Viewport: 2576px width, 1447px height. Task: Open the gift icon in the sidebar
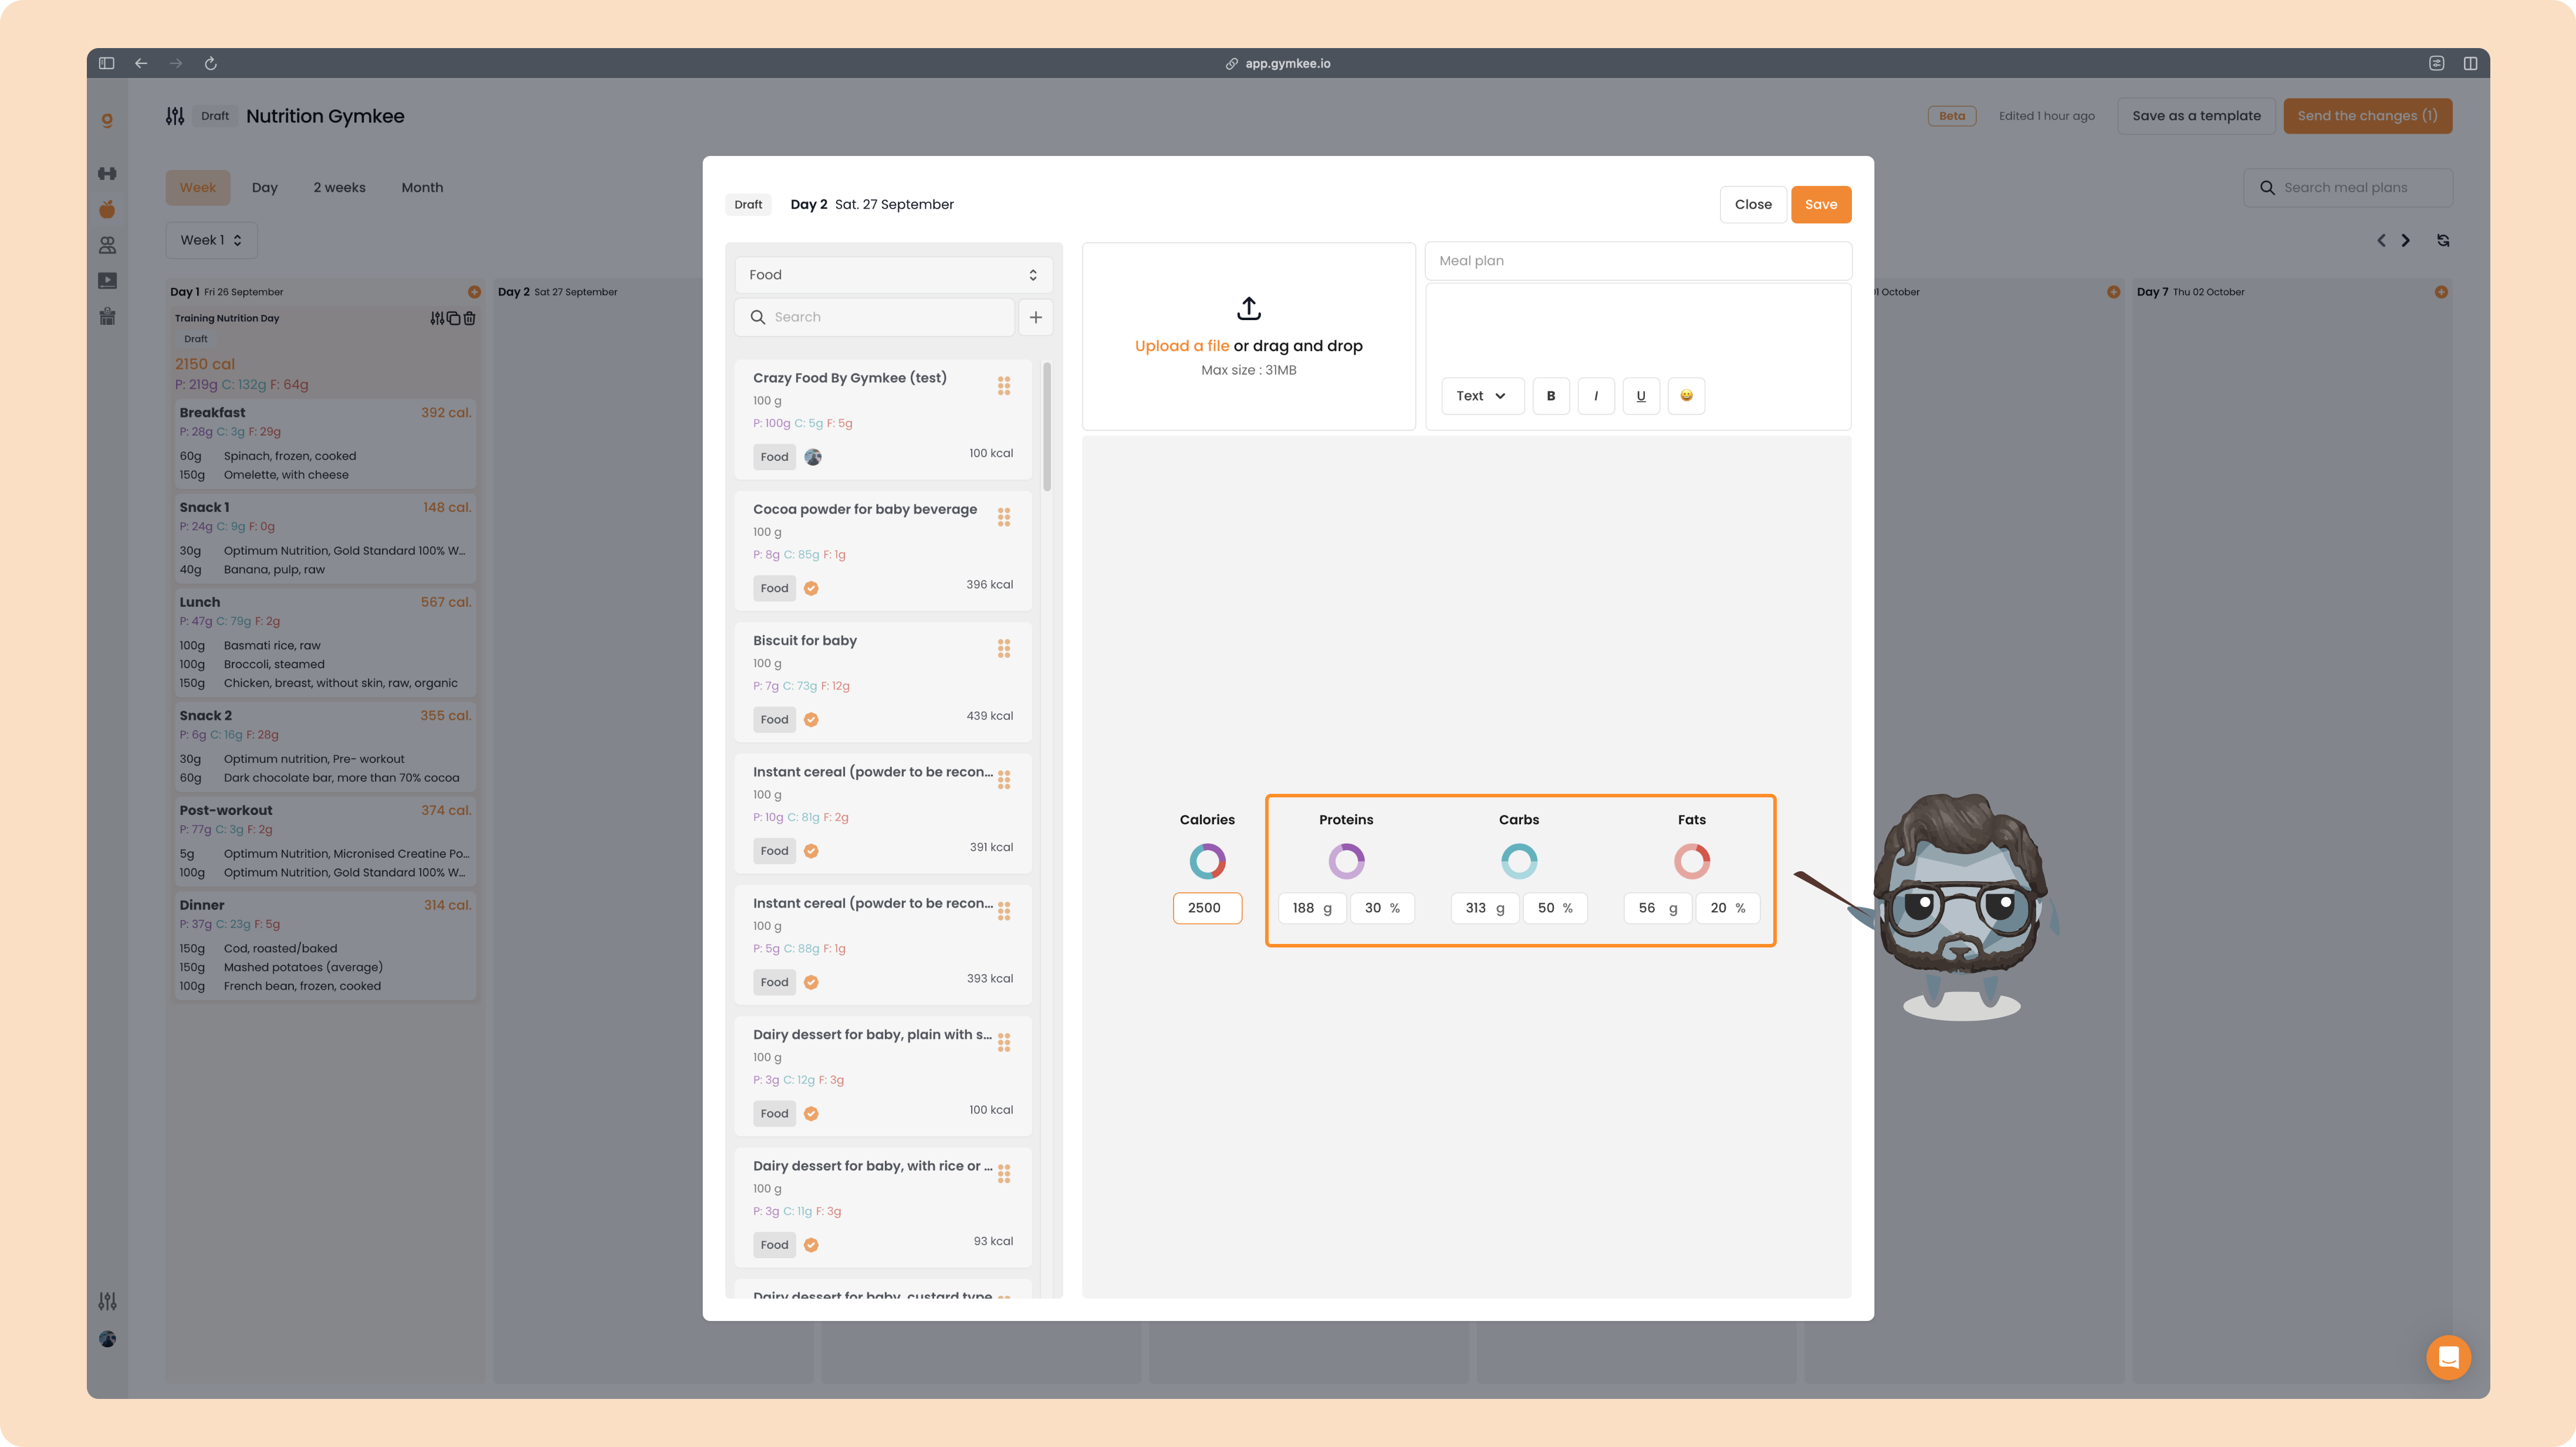click(107, 317)
